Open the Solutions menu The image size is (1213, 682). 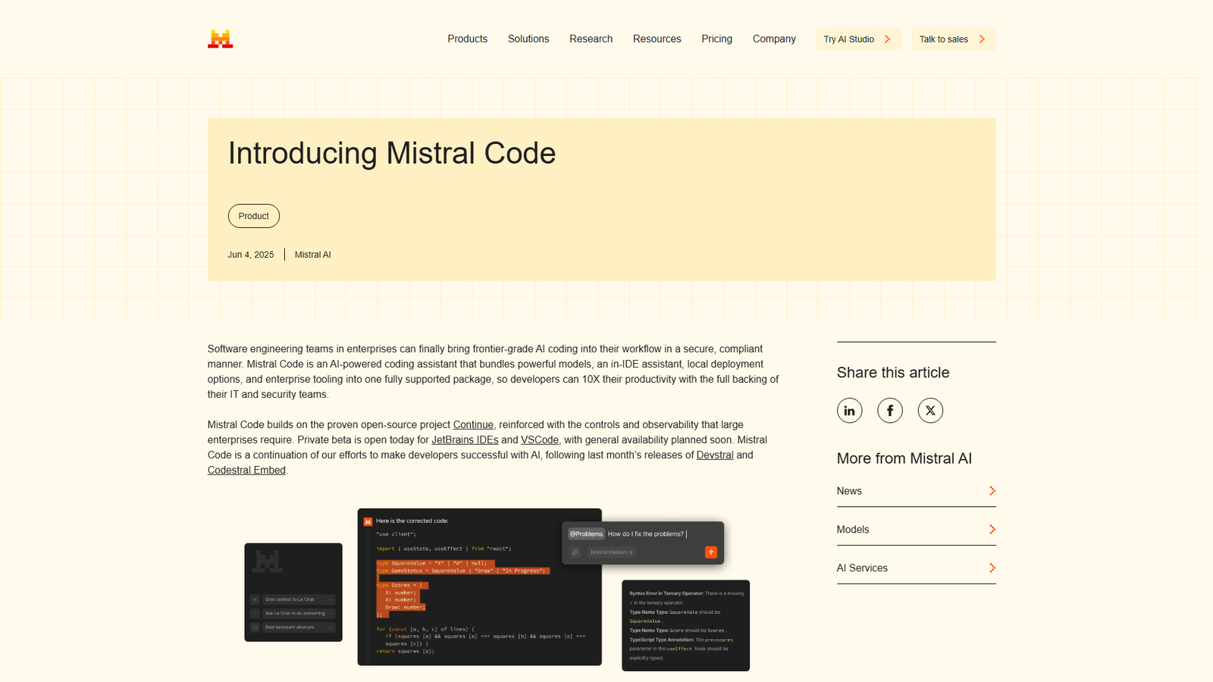coord(528,39)
